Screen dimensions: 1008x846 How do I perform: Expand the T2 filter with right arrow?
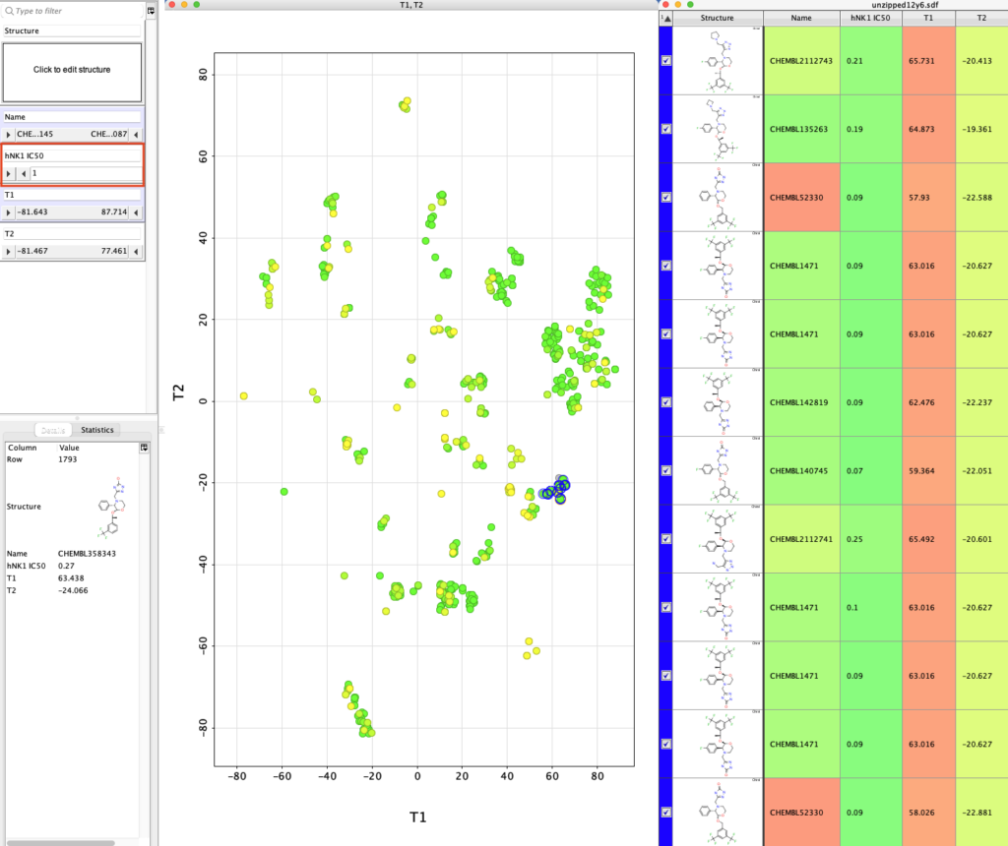click(10, 251)
